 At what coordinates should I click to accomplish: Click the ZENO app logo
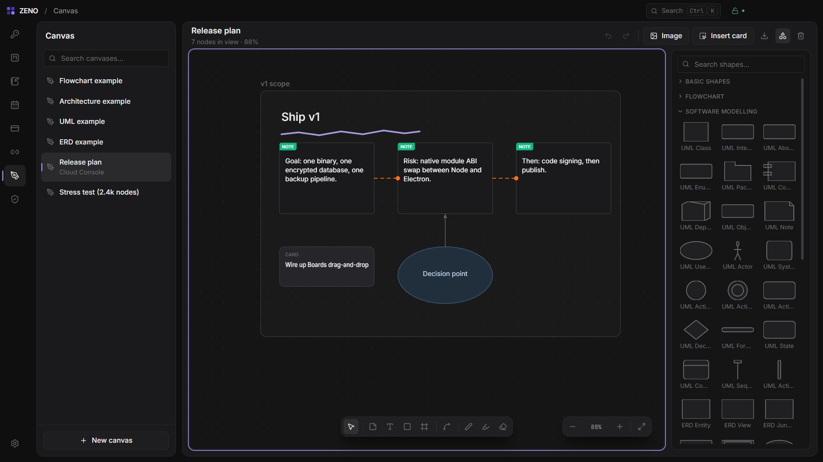pyautogui.click(x=11, y=11)
